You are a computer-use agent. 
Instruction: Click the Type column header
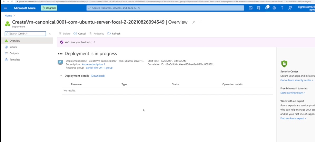tap(124, 84)
